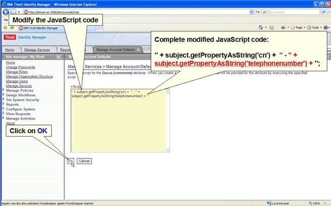The width and height of the screenshot is (331, 206).
Task: Open the Manage Services sidebar link
Action: 19,86
